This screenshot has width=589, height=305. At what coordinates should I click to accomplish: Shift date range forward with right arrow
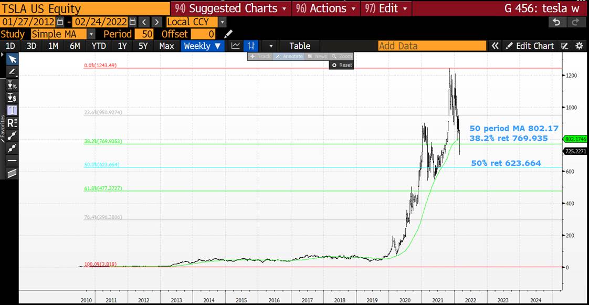tap(157, 22)
